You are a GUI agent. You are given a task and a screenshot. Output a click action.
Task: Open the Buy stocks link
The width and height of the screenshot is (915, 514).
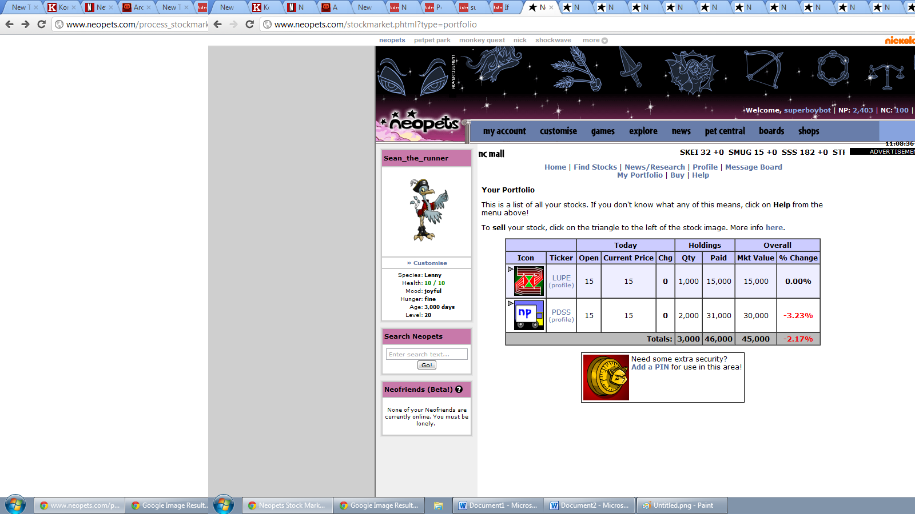tap(677, 175)
